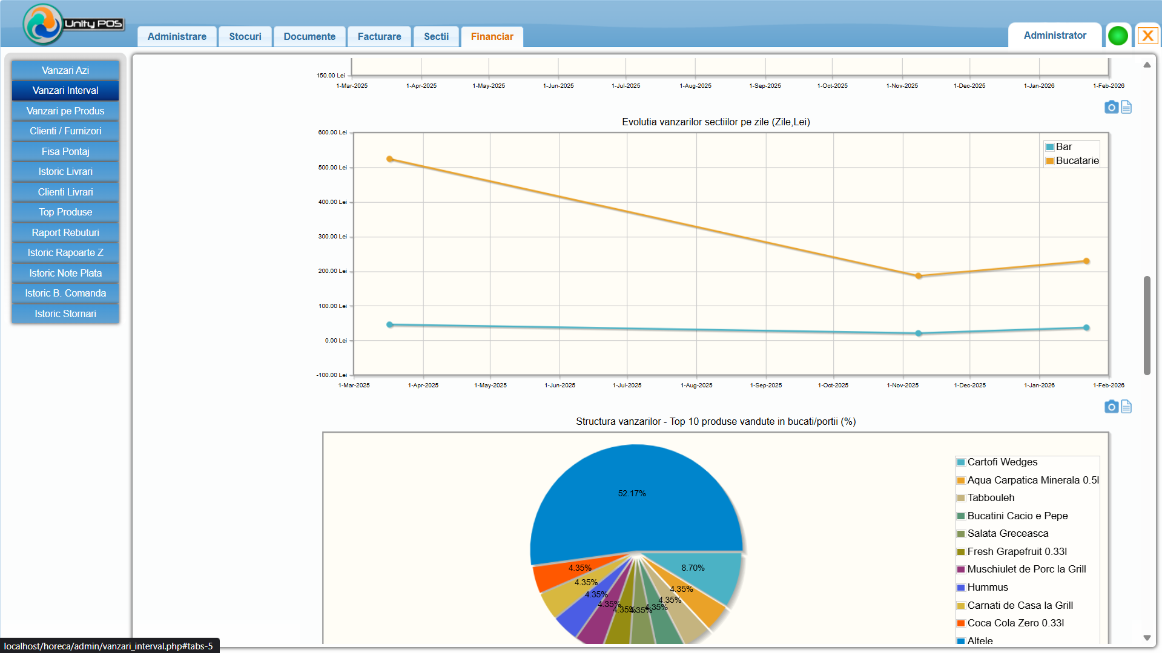Click the orange X logout icon
Screen dimensions: 1162x653
coord(1147,36)
